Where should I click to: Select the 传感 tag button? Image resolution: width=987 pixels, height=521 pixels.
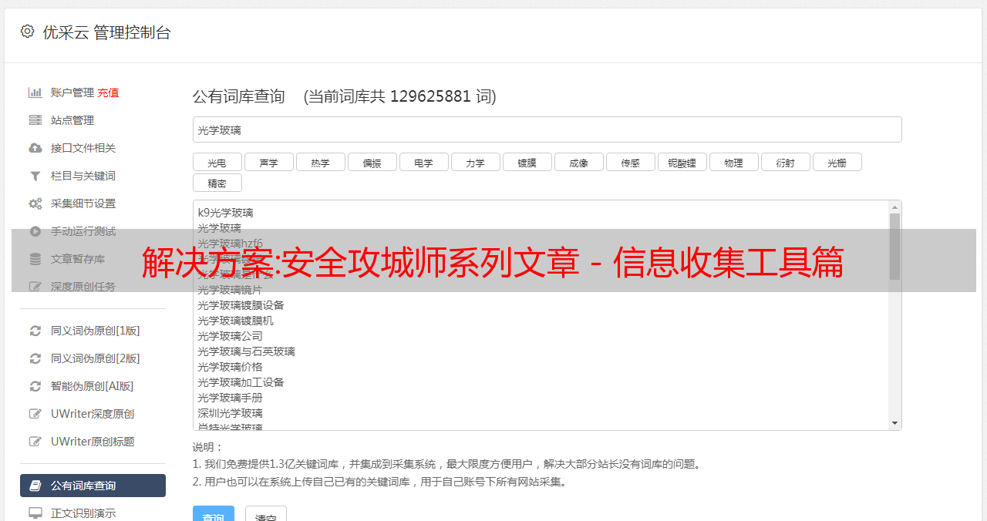(630, 162)
